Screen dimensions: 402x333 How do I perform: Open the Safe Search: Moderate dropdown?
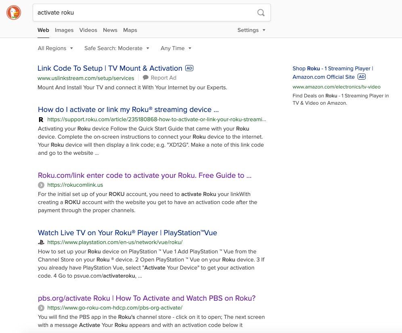pyautogui.click(x=117, y=48)
